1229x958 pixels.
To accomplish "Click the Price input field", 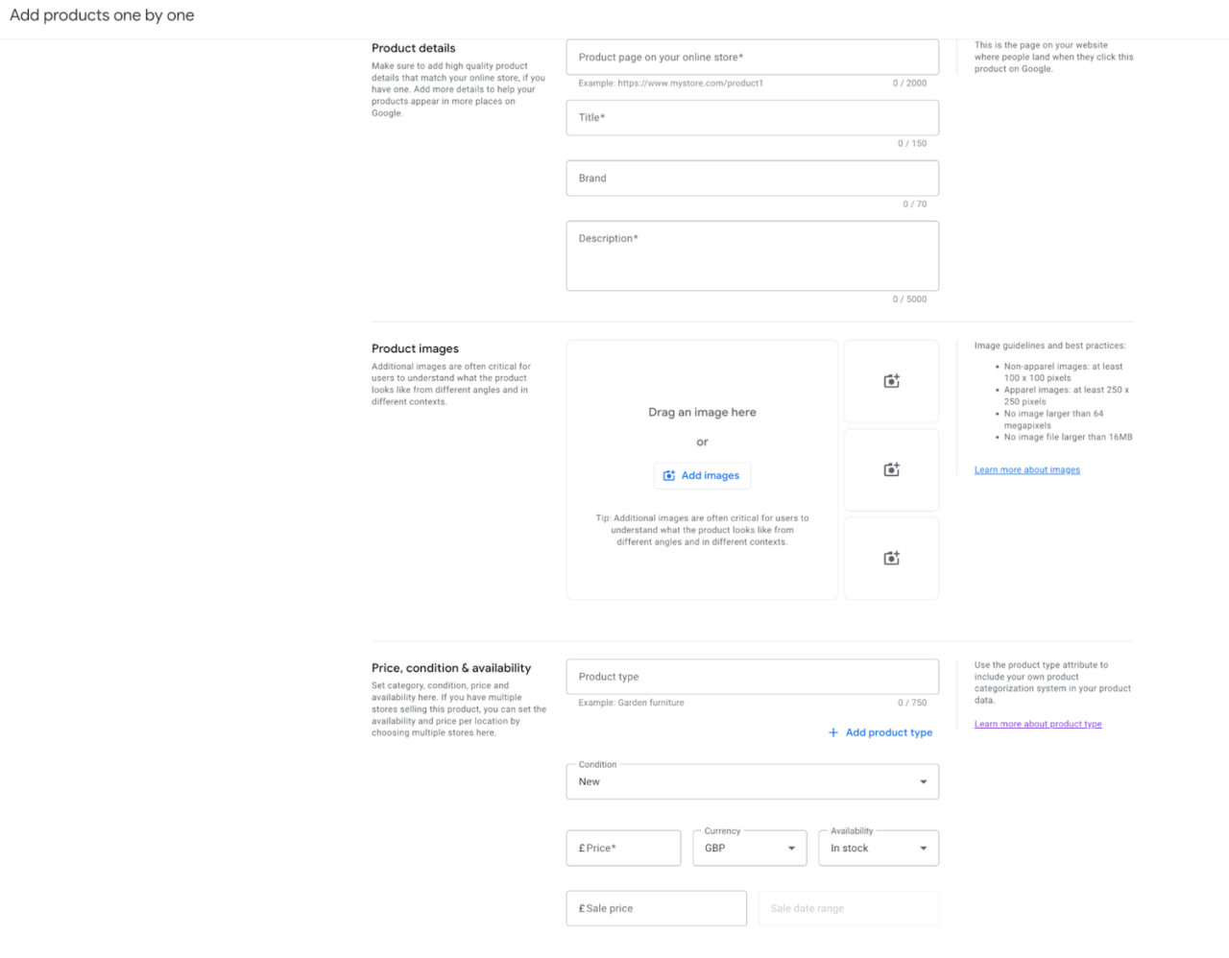I will tap(623, 848).
